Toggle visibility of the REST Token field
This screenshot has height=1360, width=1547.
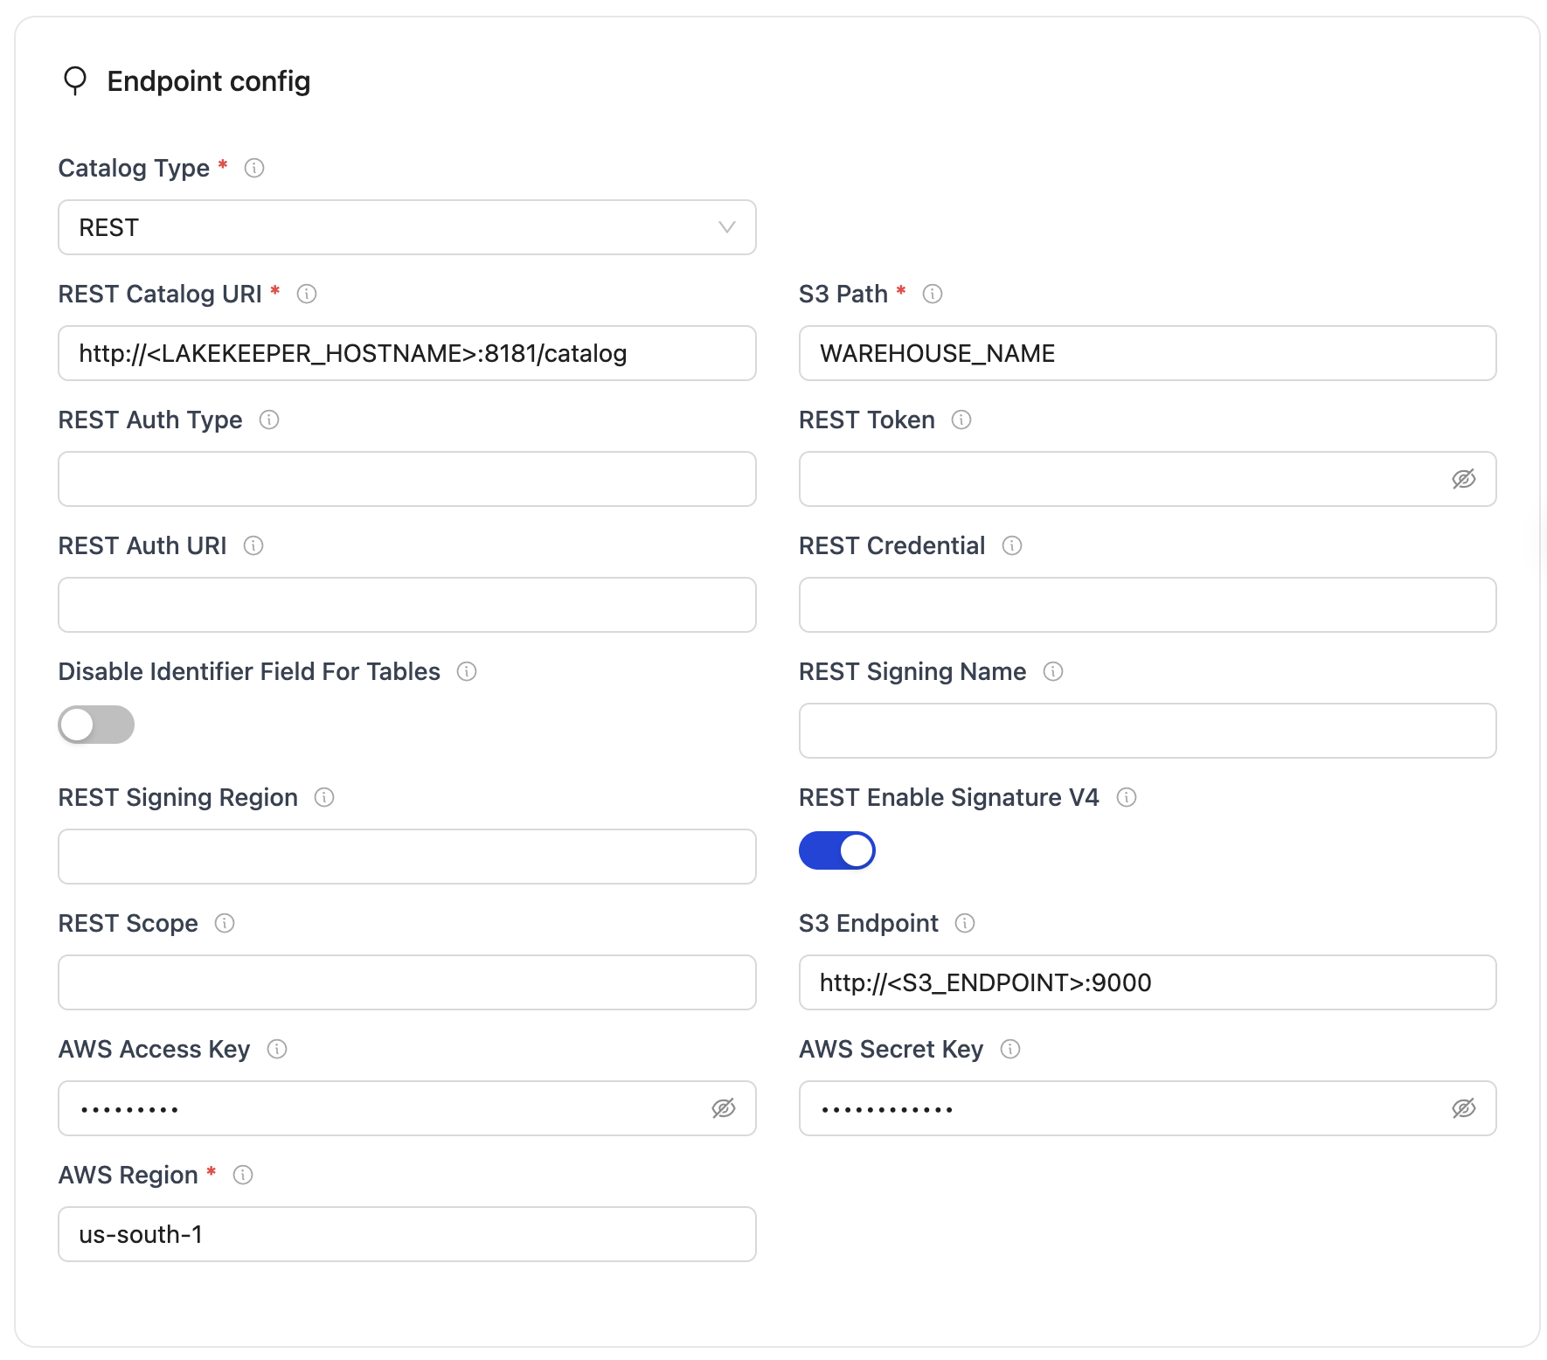tap(1464, 479)
